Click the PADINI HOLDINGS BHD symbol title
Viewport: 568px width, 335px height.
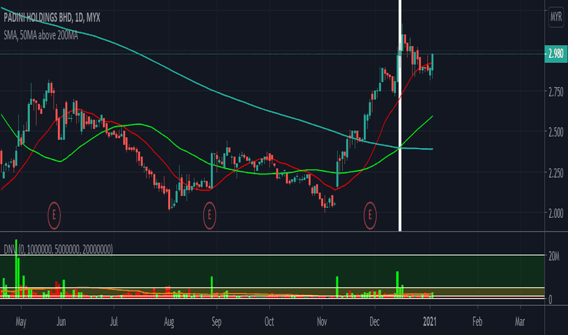pyautogui.click(x=52, y=18)
